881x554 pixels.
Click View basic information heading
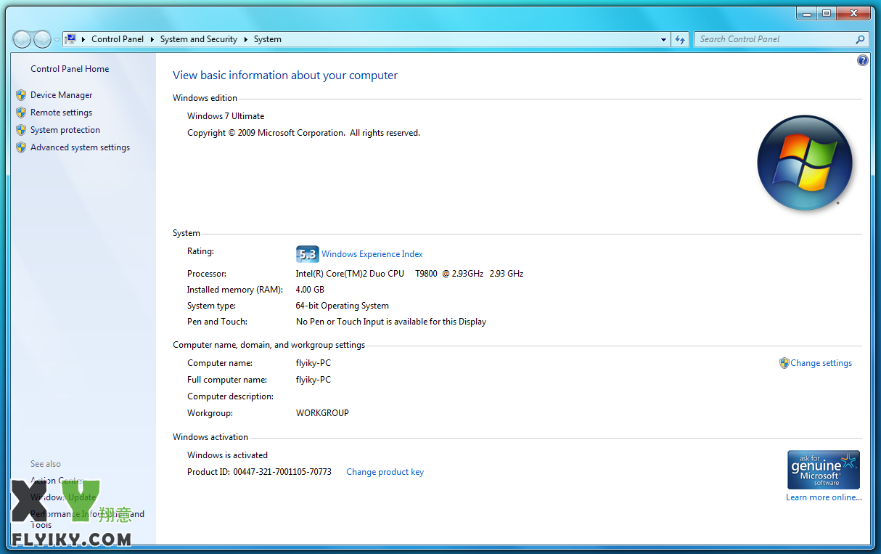(285, 76)
